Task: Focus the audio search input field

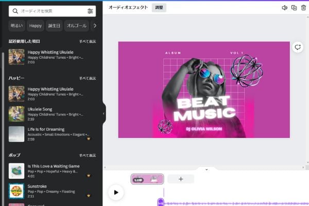Action: tap(52, 11)
